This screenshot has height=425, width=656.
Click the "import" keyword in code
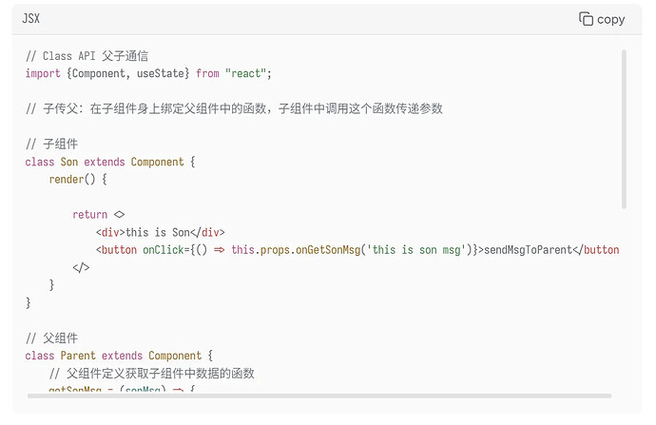click(x=43, y=73)
